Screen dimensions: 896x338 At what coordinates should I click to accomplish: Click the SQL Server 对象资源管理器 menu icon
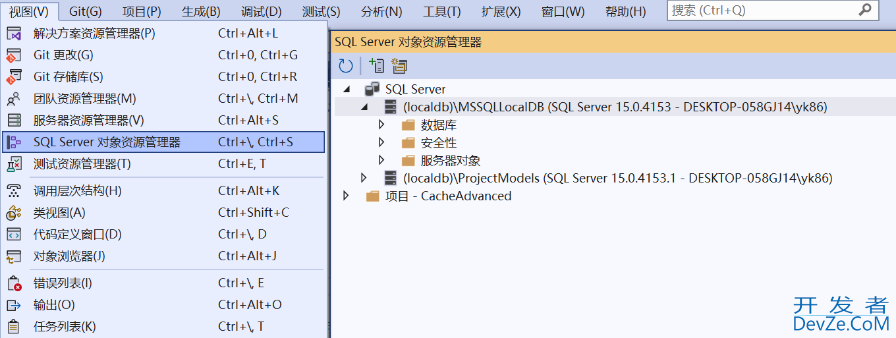click(x=14, y=142)
